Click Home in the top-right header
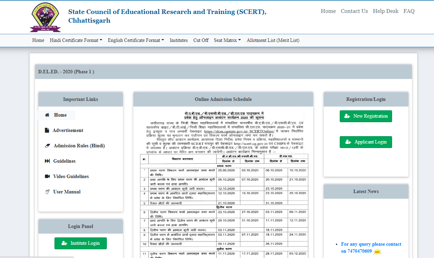Screen dimensions: 434x258 328,11
